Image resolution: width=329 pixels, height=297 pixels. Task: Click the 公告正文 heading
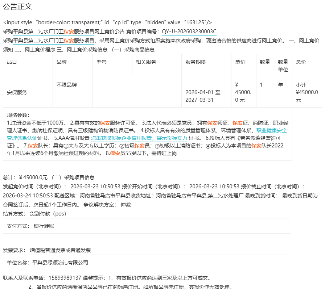point(17,6)
